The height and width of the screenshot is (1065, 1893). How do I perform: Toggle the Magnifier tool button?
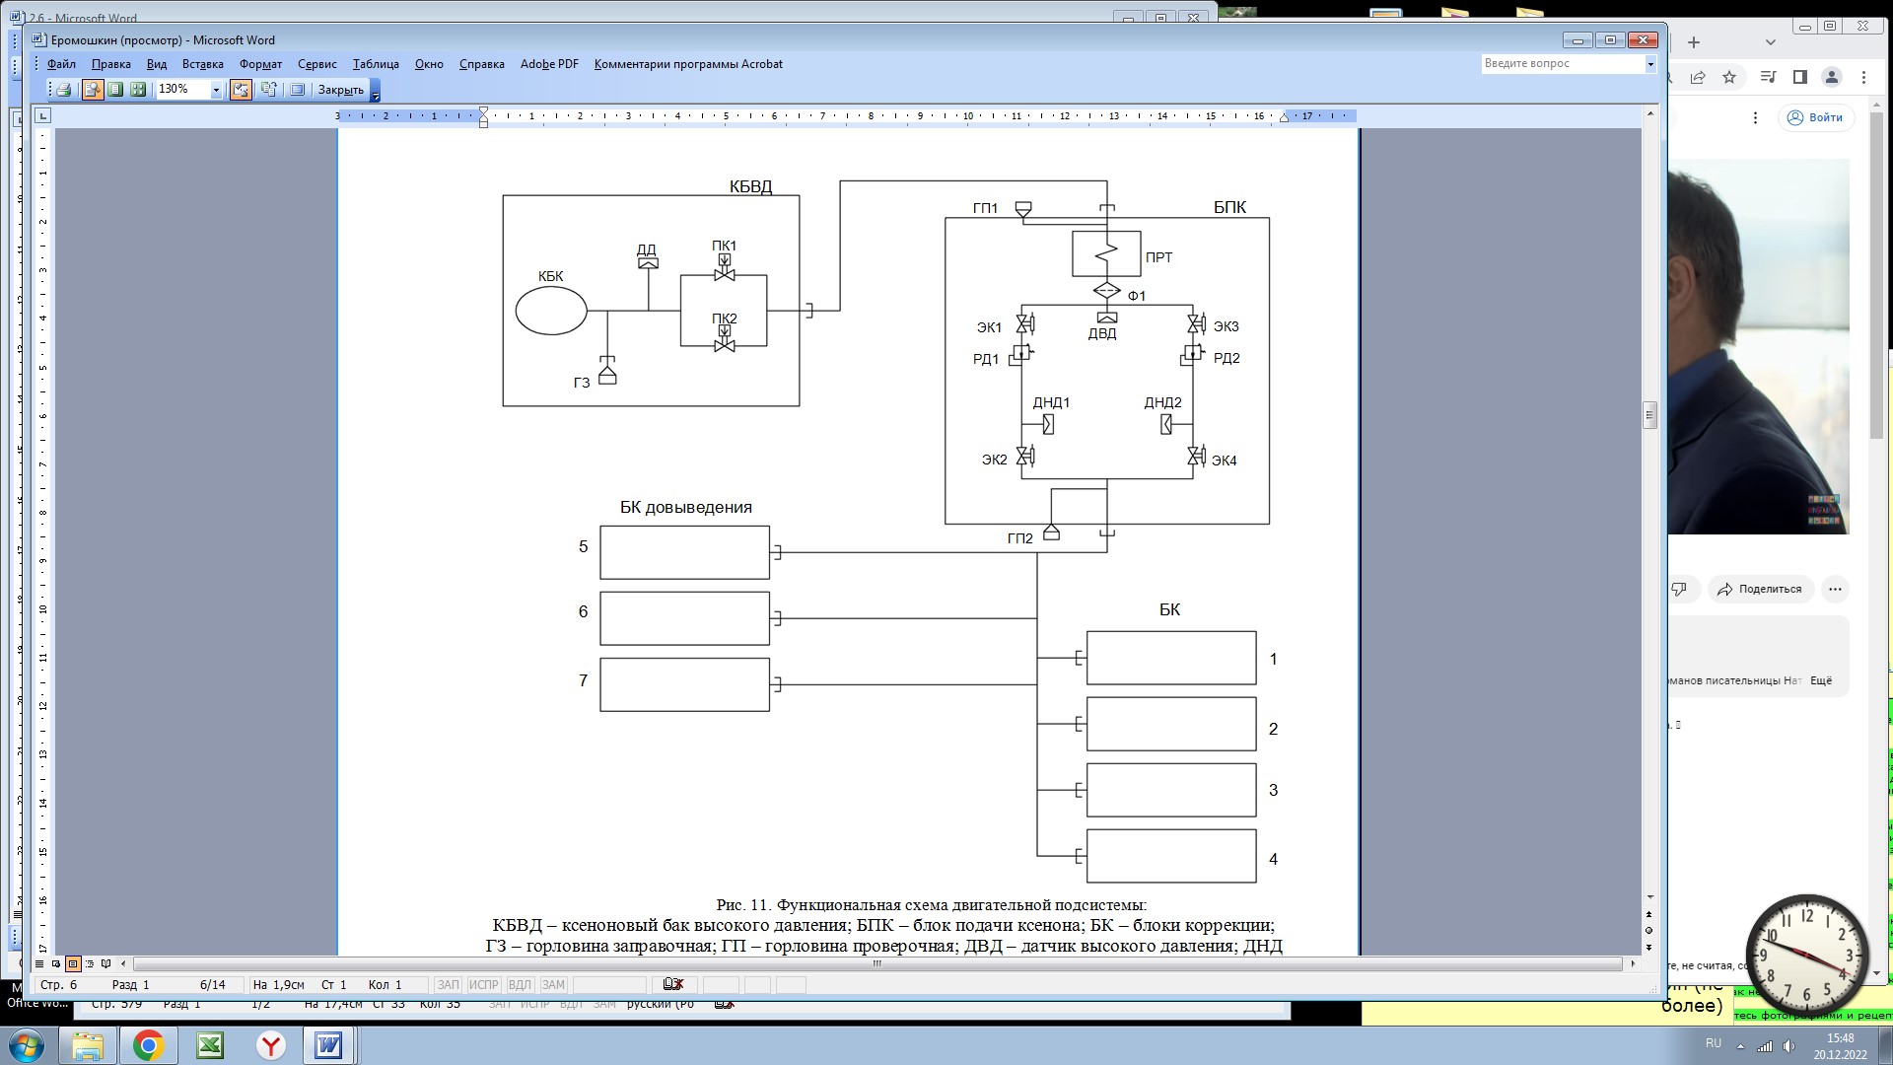pos(93,90)
